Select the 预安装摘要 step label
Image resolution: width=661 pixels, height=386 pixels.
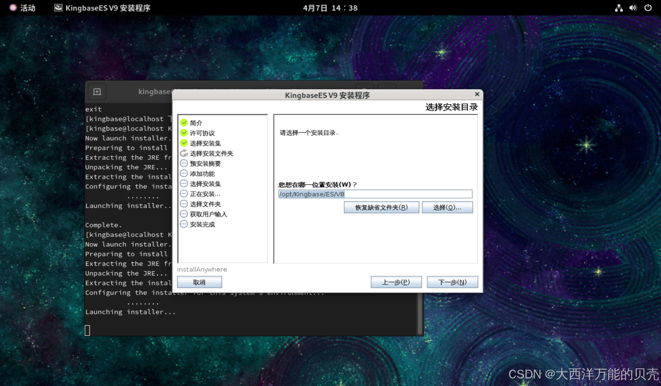[x=205, y=164]
